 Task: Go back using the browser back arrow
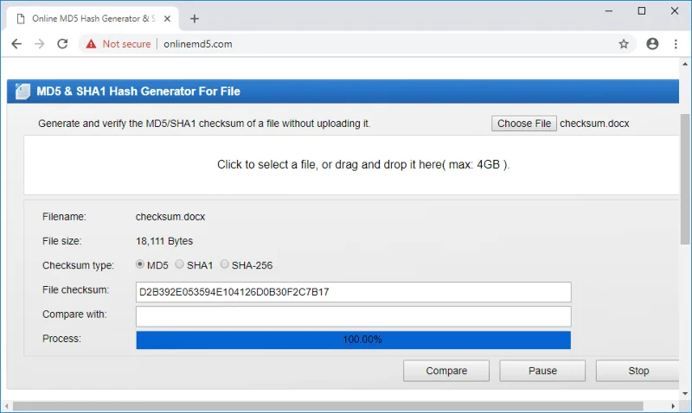16,44
